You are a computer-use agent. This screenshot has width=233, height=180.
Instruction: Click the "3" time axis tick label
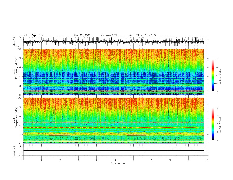(78, 160)
